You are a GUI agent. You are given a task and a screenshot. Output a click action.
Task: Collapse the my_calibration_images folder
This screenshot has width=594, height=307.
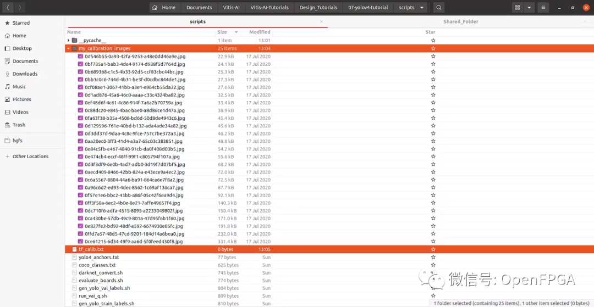click(x=69, y=48)
